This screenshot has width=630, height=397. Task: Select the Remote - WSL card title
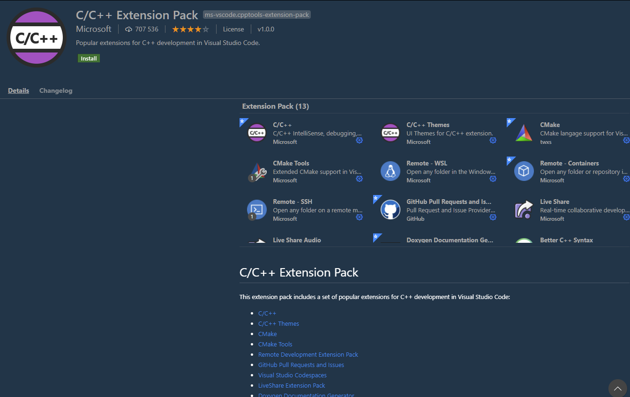[x=427, y=163]
